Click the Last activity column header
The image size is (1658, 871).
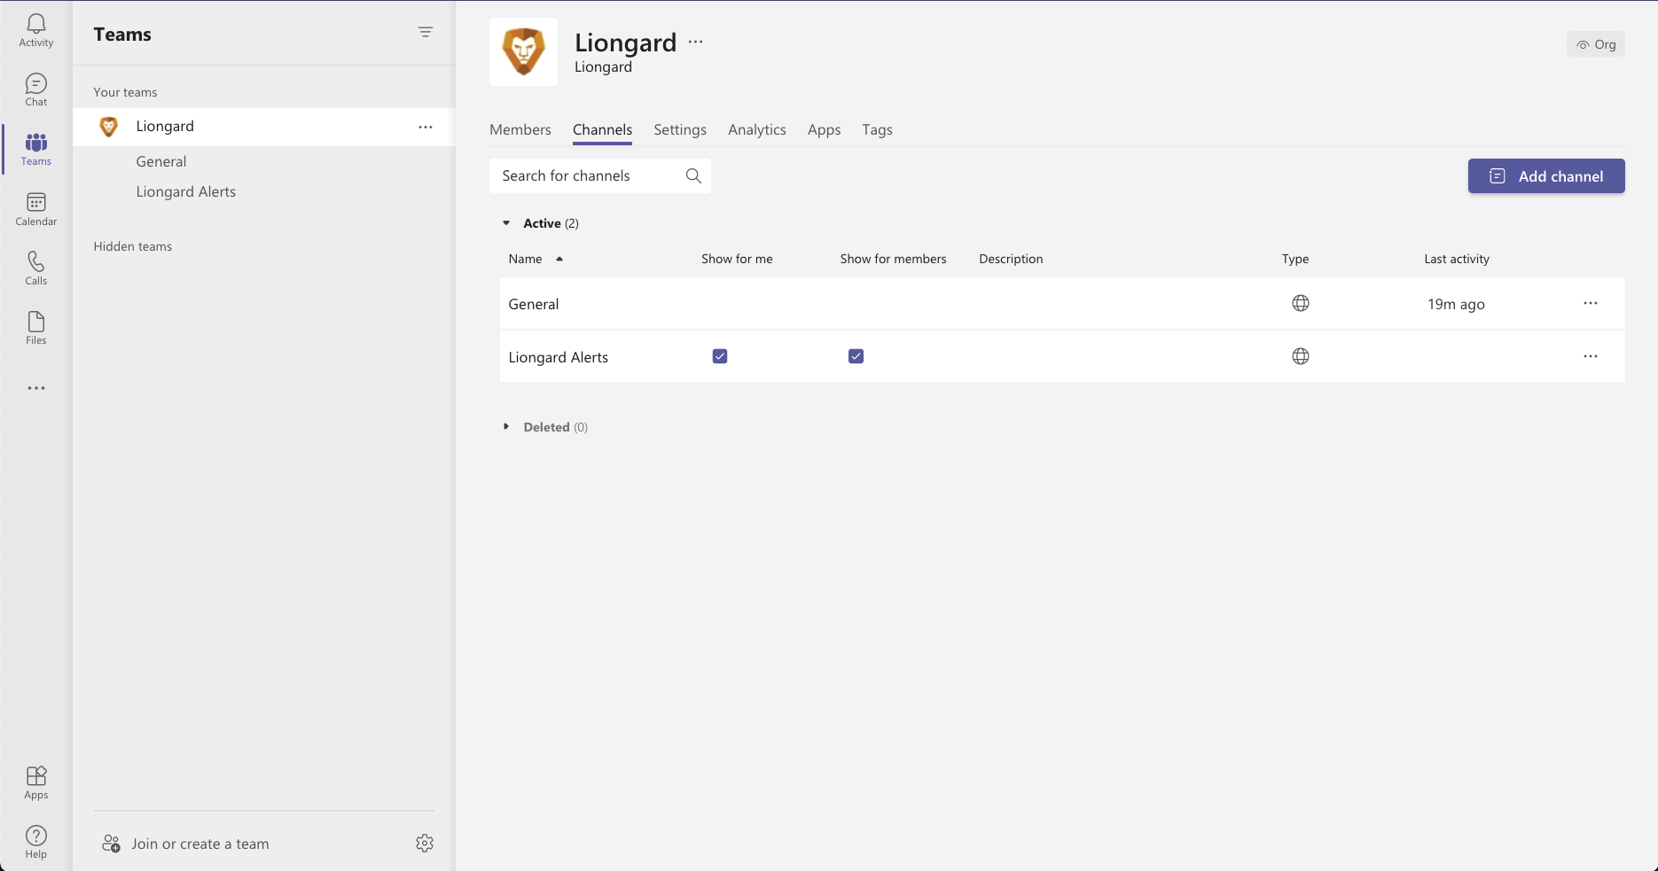tap(1457, 259)
